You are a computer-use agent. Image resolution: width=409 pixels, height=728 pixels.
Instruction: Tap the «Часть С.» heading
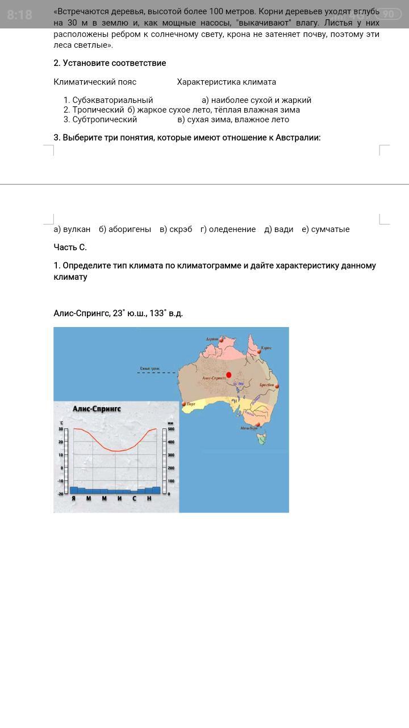(x=70, y=247)
